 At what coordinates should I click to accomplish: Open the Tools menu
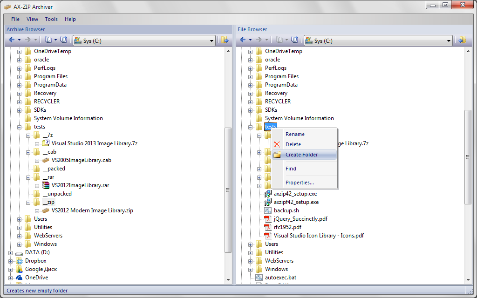coord(51,19)
